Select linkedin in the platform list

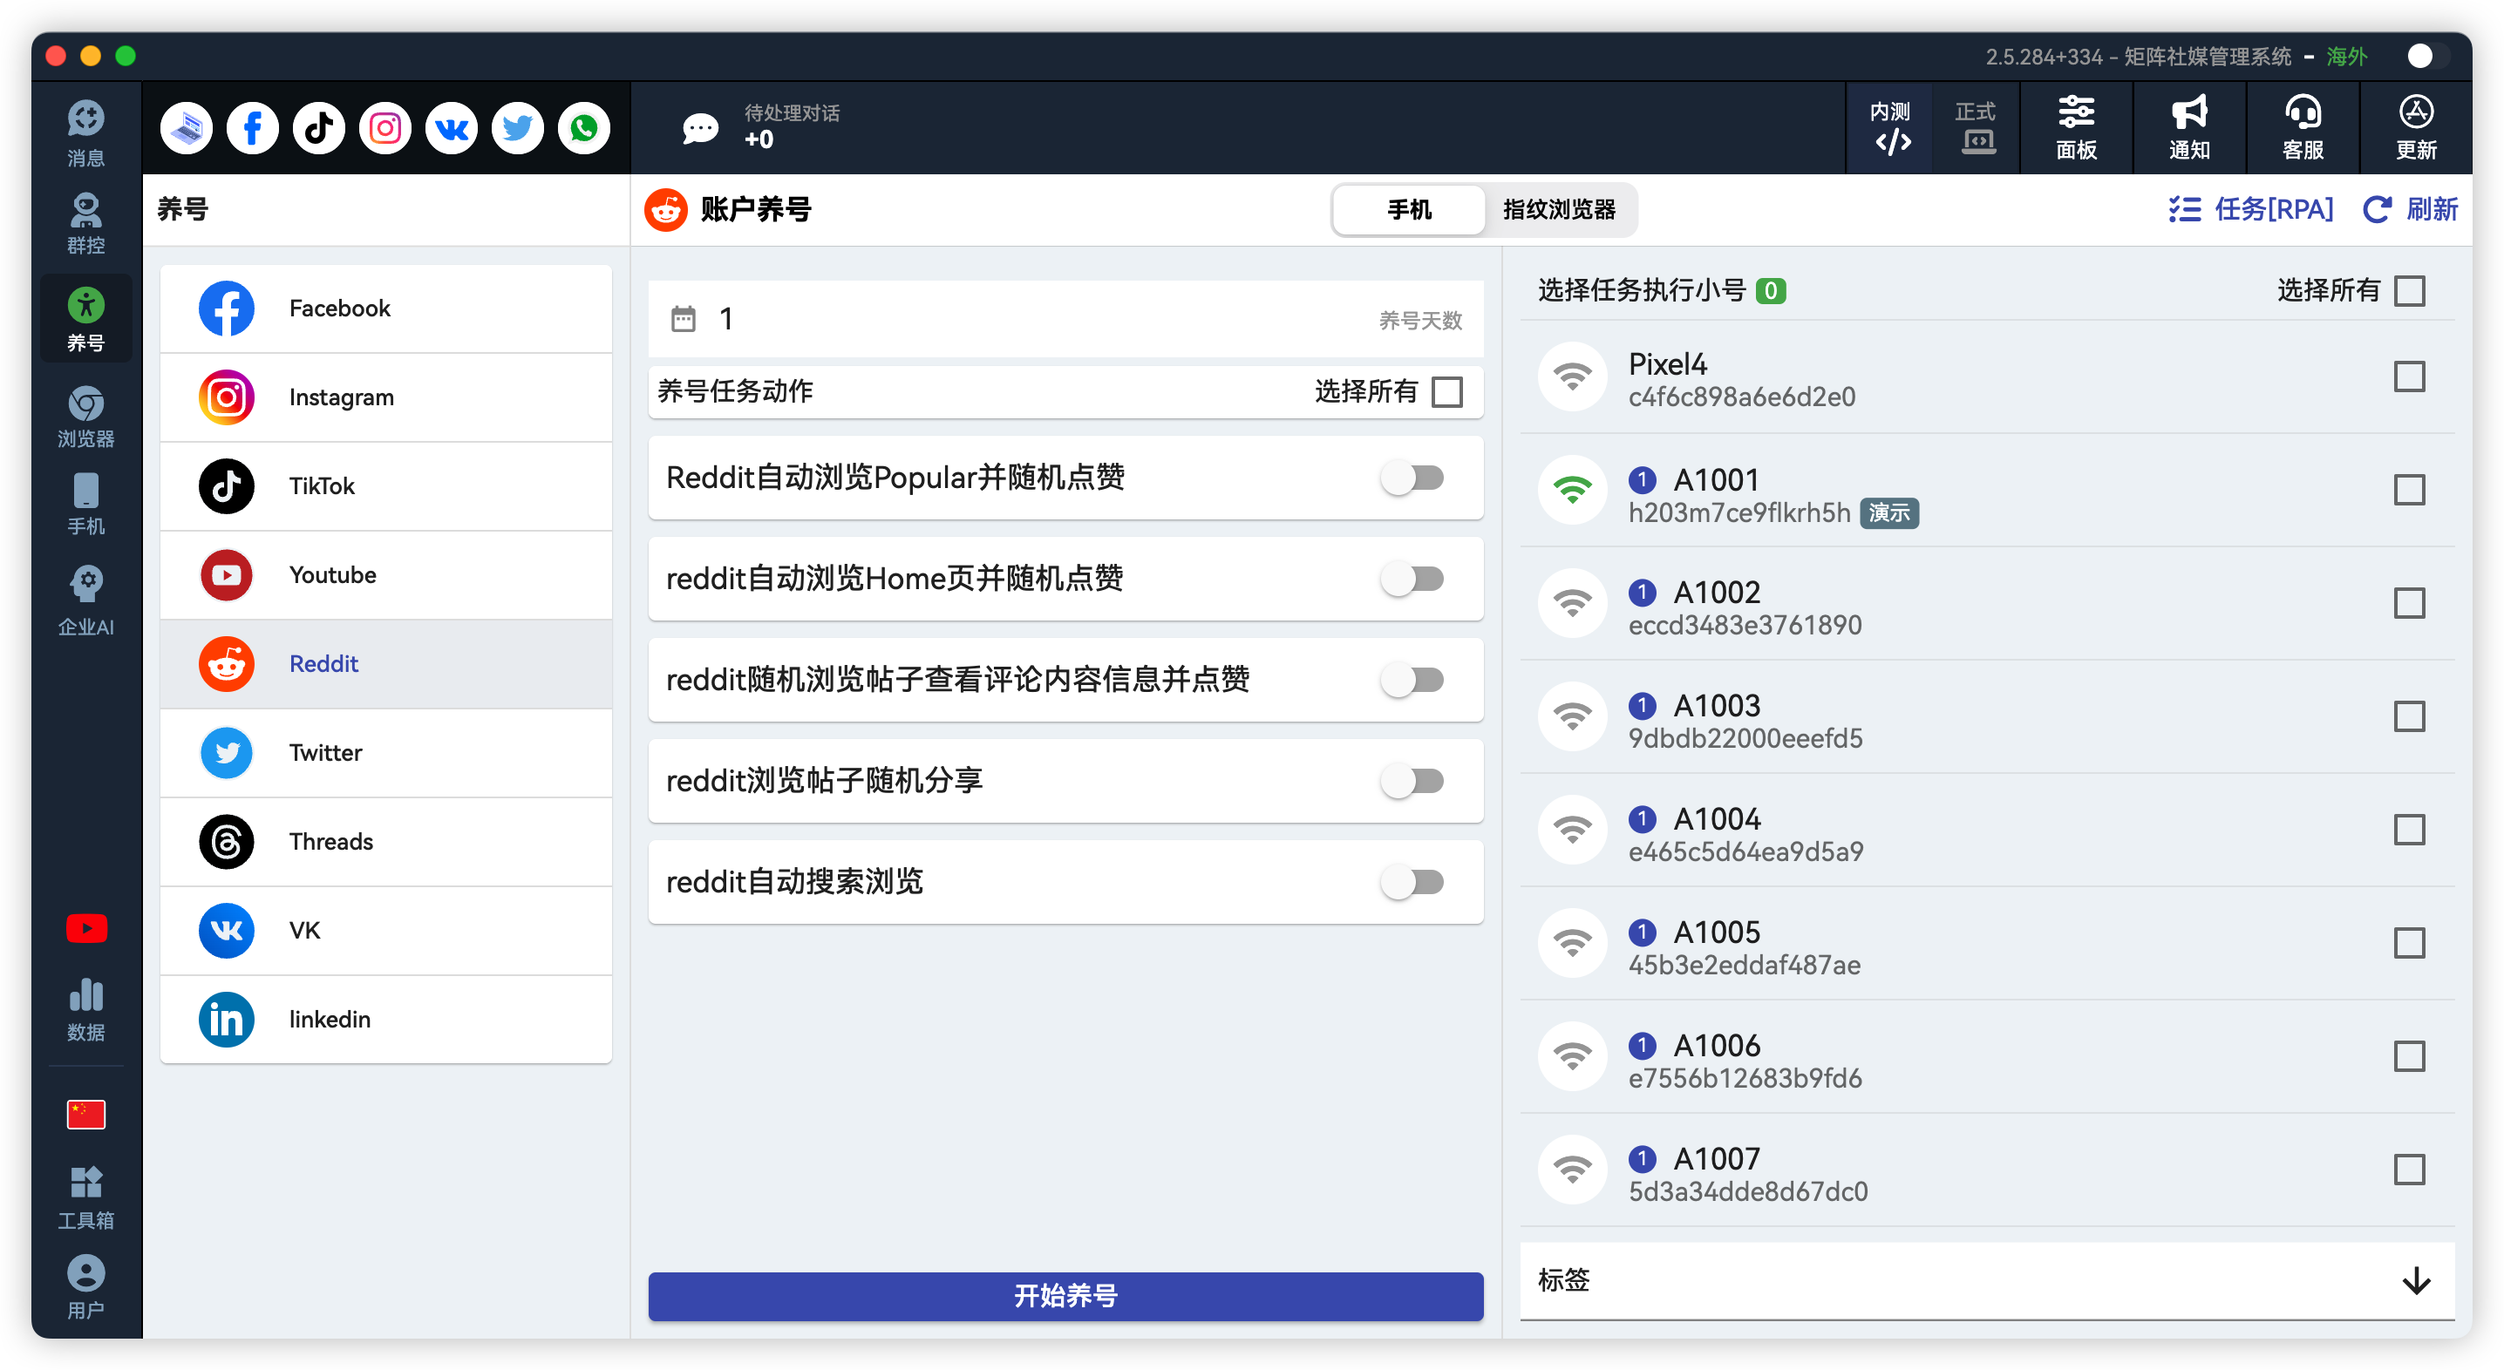point(386,1020)
